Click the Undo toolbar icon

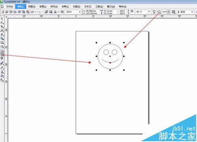click(x=32, y=12)
